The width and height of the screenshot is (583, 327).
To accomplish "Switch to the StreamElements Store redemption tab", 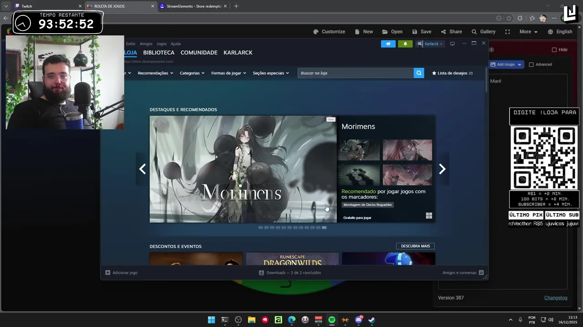I will 193,6.
